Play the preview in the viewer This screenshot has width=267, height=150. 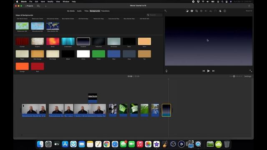tap(209, 71)
